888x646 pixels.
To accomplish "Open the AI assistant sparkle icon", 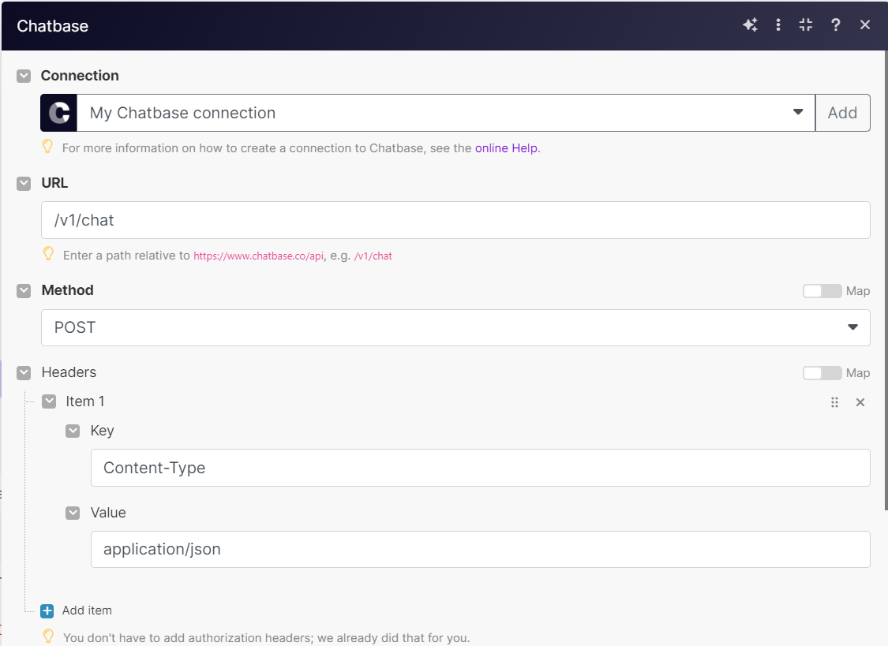I will 751,25.
